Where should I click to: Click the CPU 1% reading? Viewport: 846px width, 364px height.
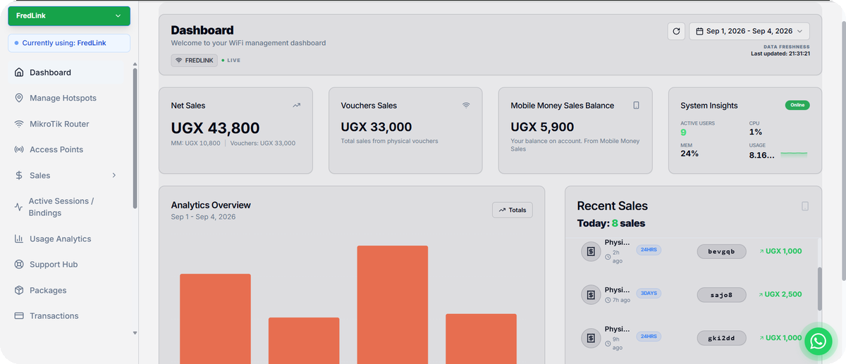click(756, 132)
